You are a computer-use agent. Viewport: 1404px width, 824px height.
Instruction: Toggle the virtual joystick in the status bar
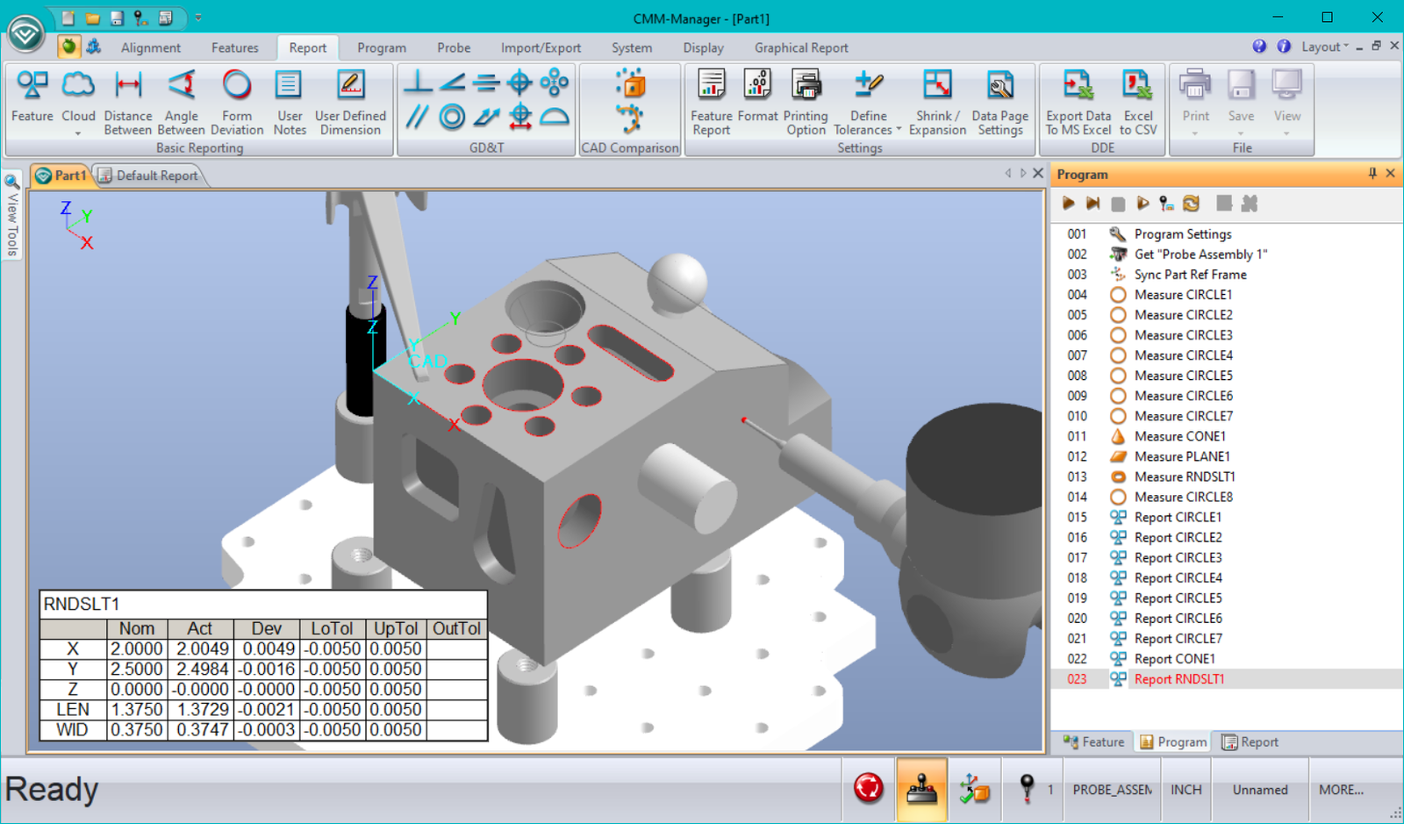click(x=921, y=789)
